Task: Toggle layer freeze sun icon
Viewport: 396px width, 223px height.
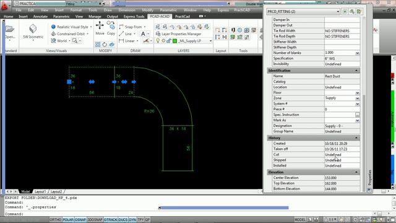Action: pyautogui.click(x=163, y=41)
